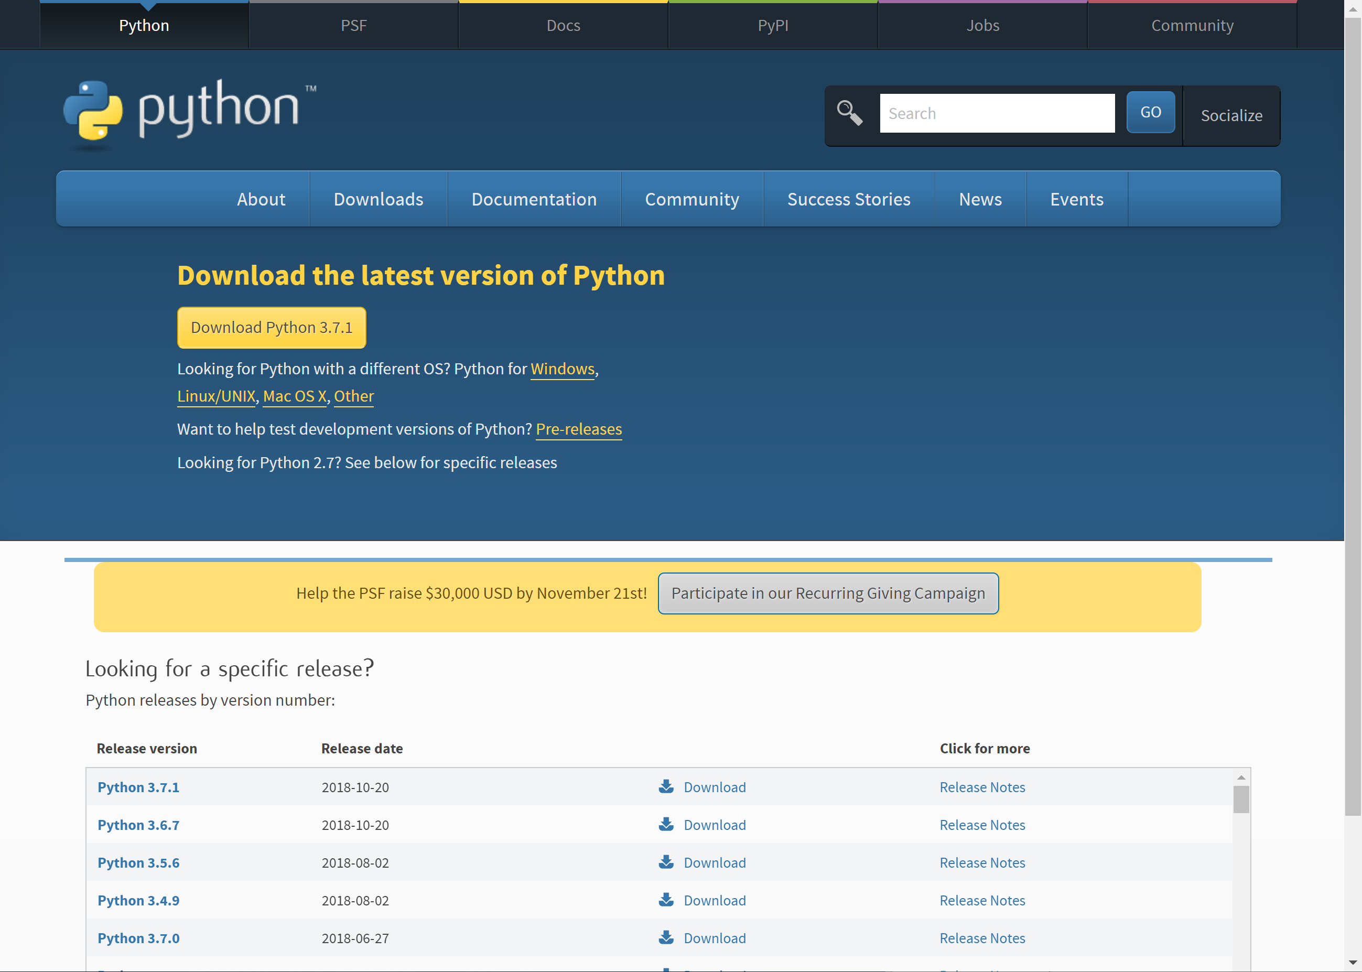Open the Documentation menu

click(x=534, y=199)
